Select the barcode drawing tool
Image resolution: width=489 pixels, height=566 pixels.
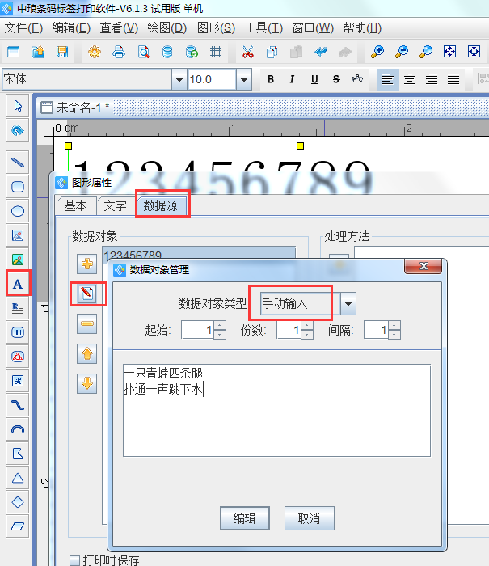pos(18,332)
